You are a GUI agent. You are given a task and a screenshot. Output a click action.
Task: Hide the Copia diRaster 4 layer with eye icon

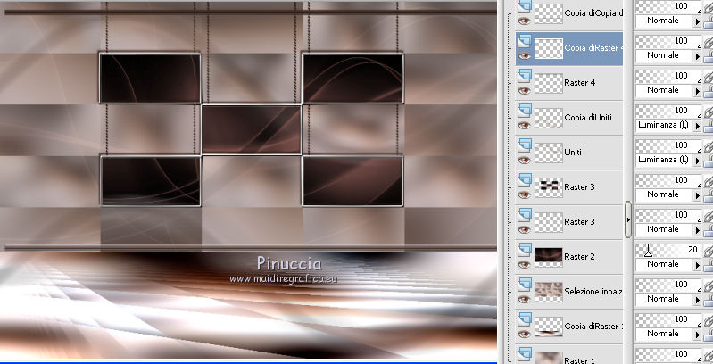click(524, 55)
